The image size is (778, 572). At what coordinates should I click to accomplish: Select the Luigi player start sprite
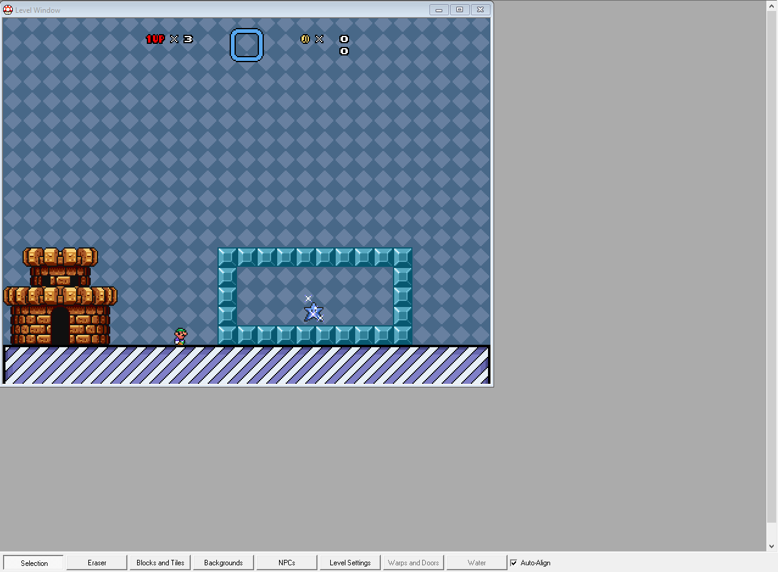[x=180, y=336]
